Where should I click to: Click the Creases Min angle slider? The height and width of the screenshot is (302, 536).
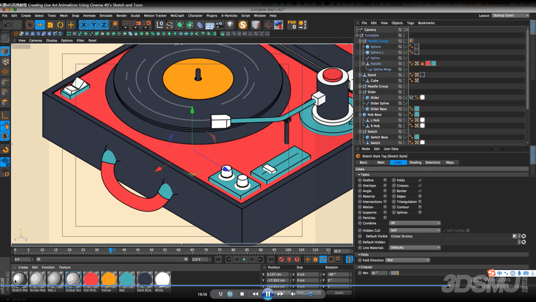395,273
